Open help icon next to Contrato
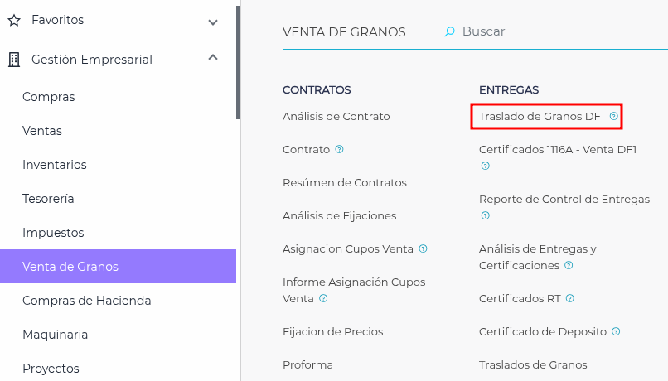668x381 pixels. pos(339,150)
